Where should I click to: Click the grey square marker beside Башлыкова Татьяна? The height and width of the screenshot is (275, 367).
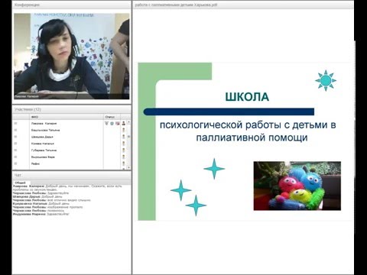pyautogui.click(x=15, y=130)
